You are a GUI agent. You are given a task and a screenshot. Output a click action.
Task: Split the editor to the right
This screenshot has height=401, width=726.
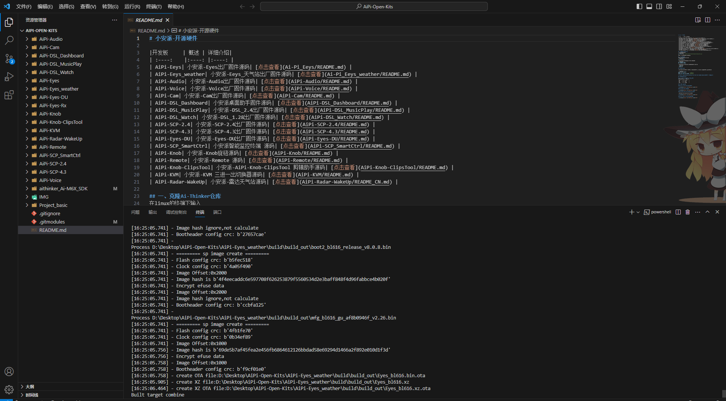pyautogui.click(x=707, y=20)
